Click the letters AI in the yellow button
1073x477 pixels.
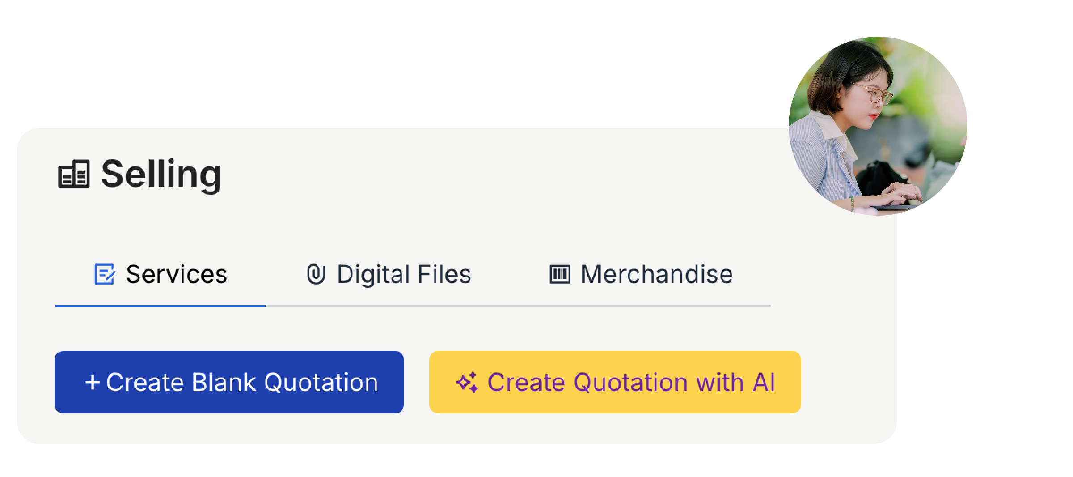tap(764, 382)
